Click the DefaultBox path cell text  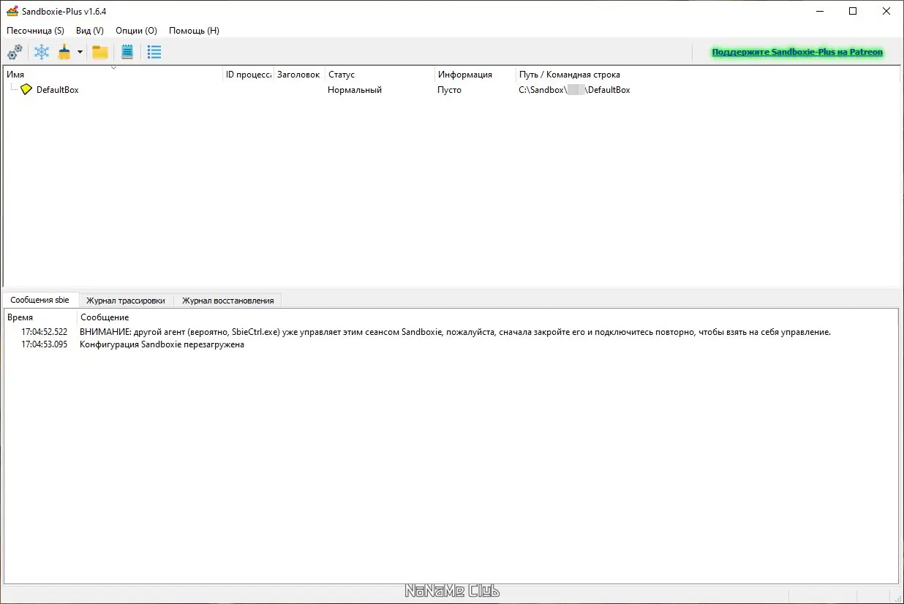tap(574, 90)
